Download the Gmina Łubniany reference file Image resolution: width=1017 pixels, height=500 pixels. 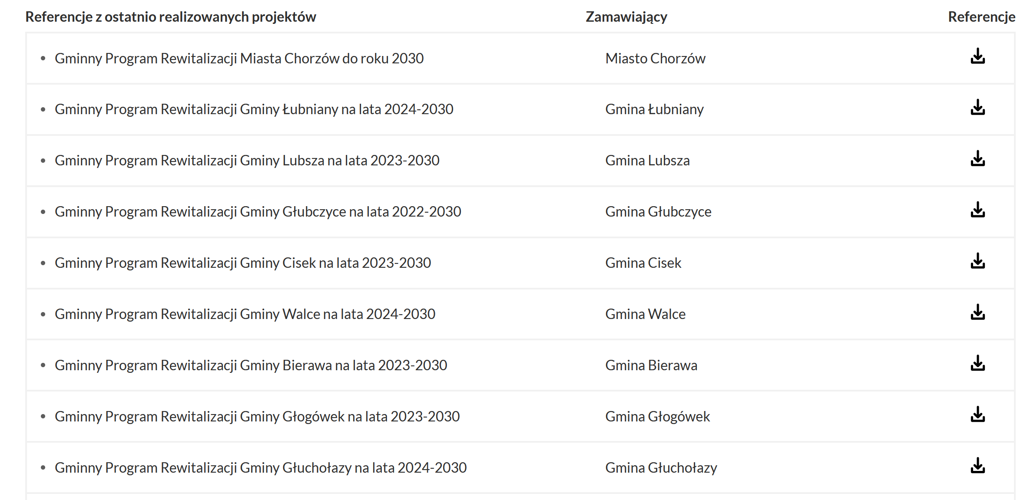point(977,108)
